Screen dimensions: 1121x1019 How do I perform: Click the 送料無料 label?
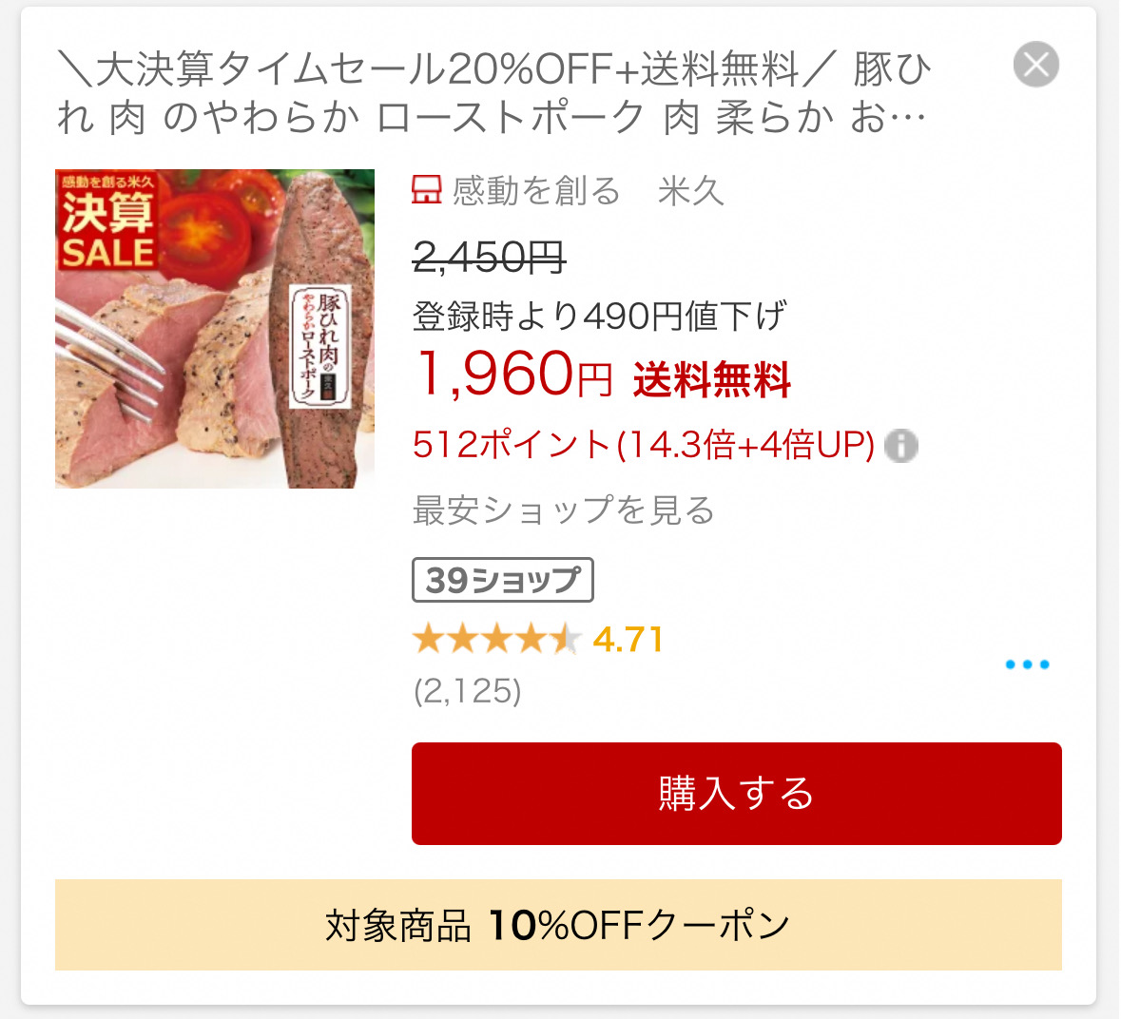pos(711,379)
